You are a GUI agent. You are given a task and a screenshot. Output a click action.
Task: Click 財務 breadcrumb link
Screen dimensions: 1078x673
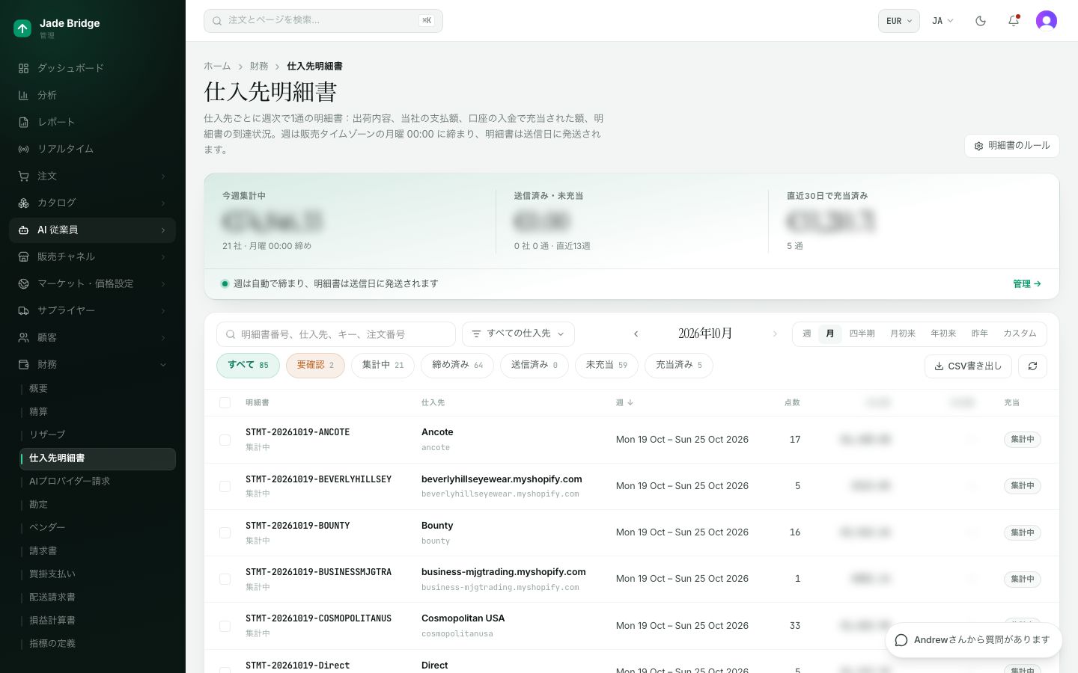pyautogui.click(x=259, y=67)
